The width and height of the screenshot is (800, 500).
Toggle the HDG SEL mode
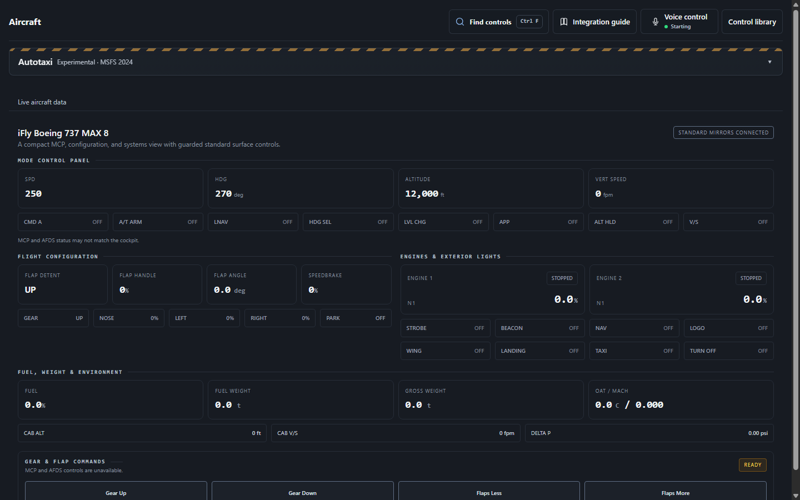click(348, 222)
